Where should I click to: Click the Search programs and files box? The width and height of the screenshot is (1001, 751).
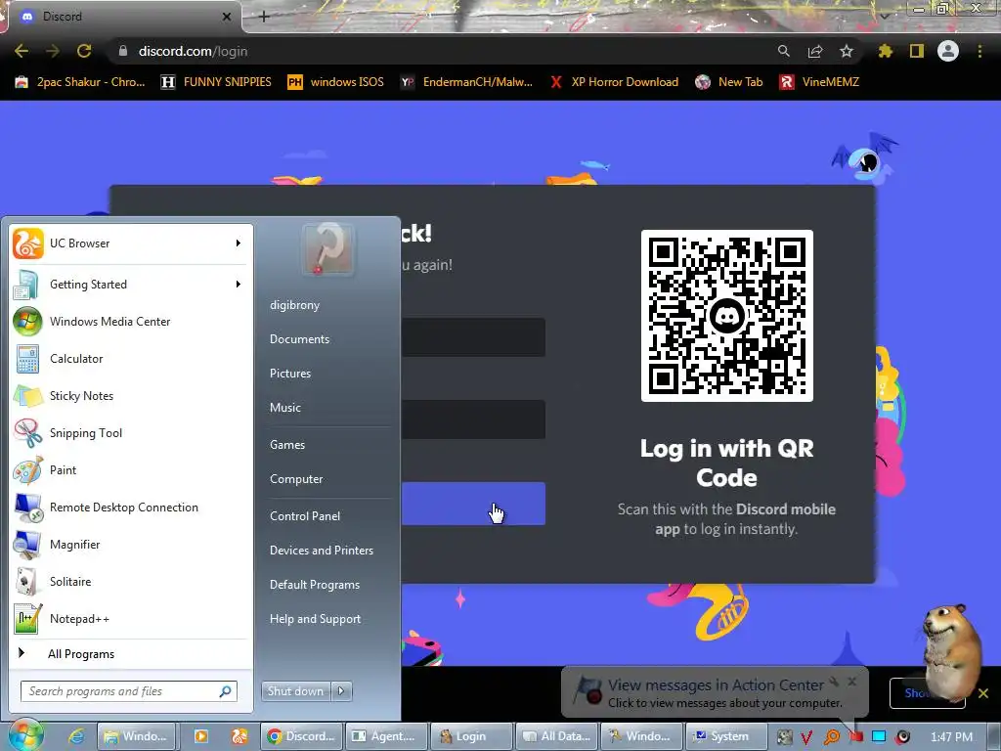(x=129, y=691)
